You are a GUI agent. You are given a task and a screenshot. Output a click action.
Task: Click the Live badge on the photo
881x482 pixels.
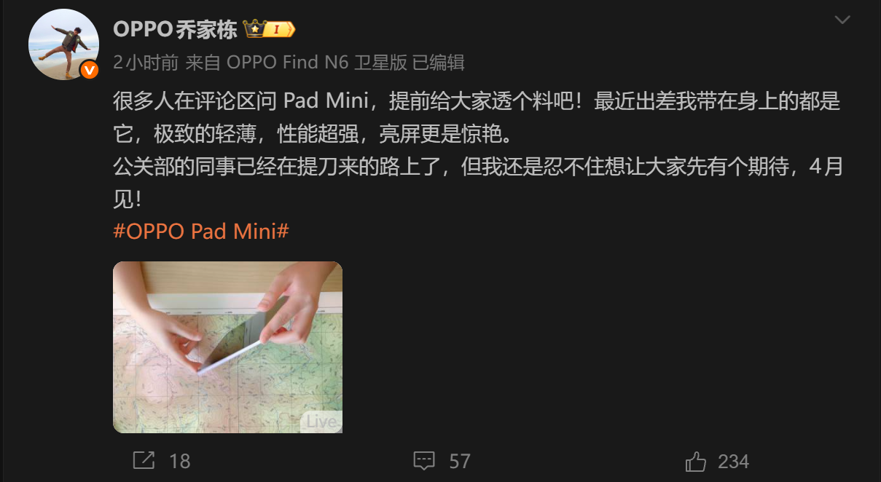pyautogui.click(x=321, y=422)
